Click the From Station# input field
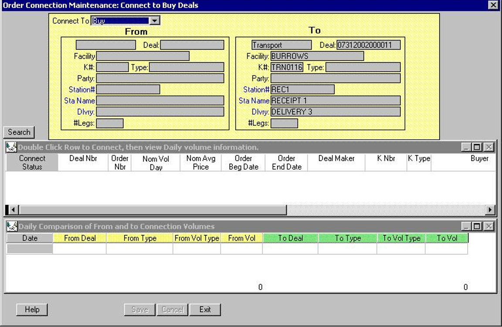 point(128,89)
